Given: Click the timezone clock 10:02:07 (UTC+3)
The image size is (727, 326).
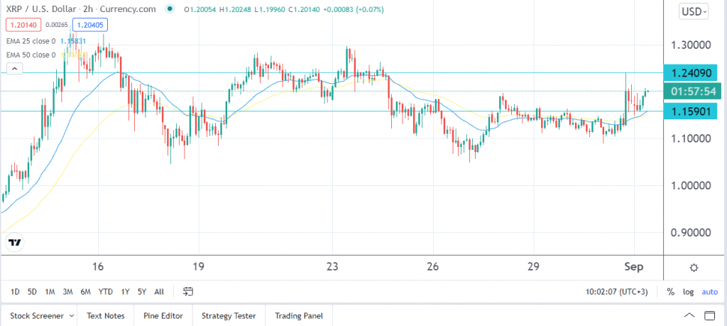Looking at the screenshot, I should click(x=617, y=292).
